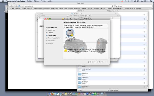The image size is (154, 96).
Task: Open the Aide menu
Action: tap(50, 1)
